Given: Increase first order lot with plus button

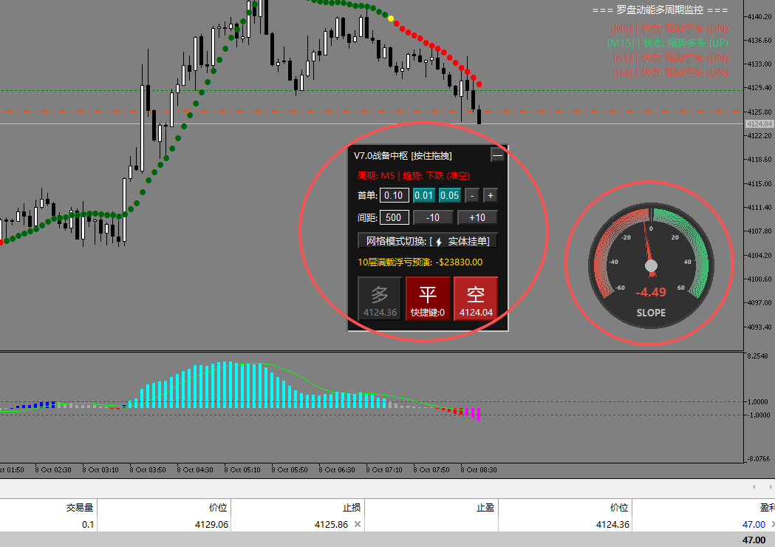Looking at the screenshot, I should click(491, 195).
